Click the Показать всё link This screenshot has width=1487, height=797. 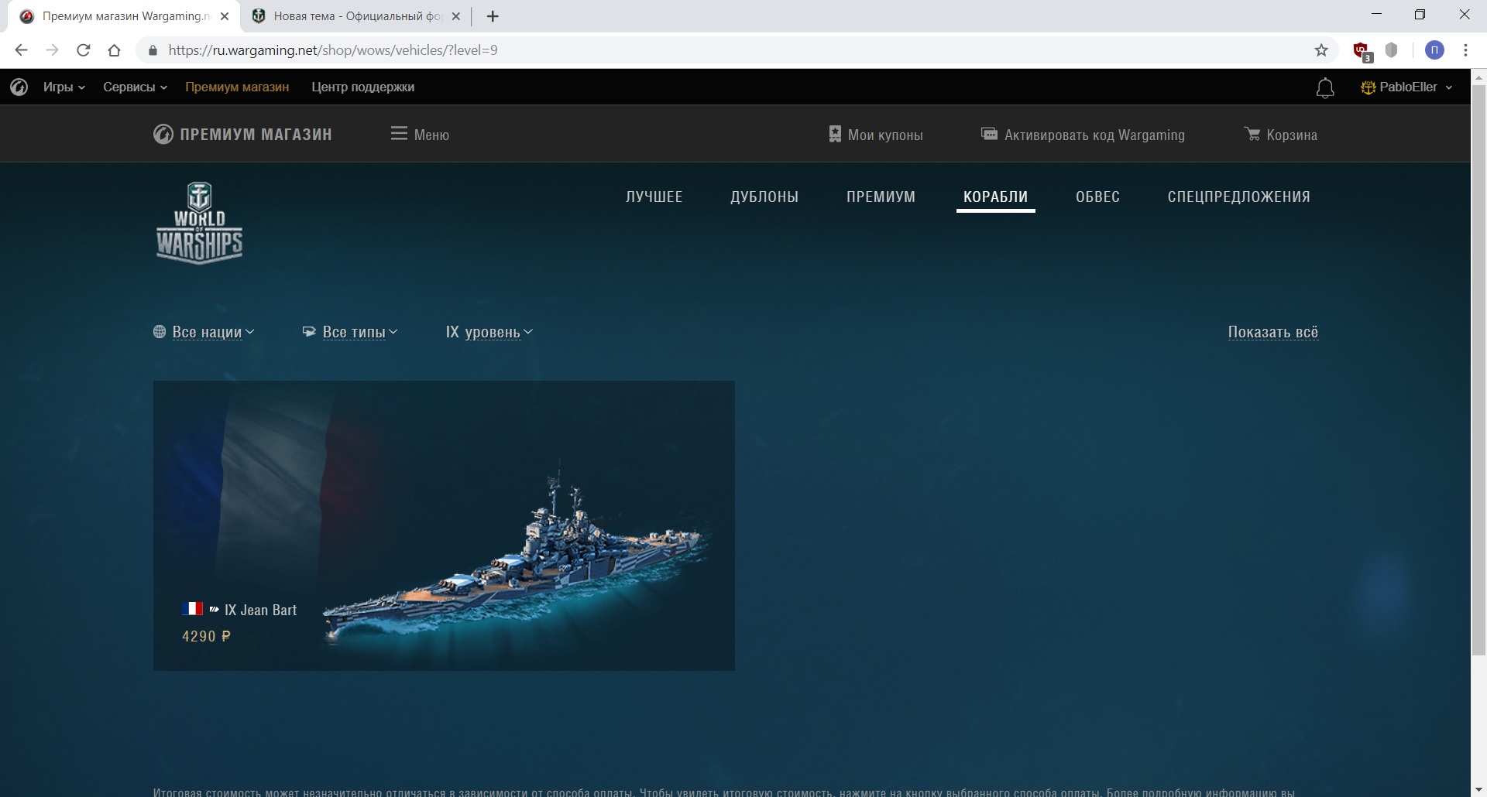[x=1273, y=332]
